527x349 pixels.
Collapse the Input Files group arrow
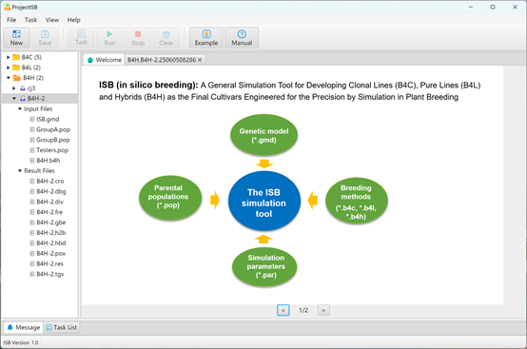(19, 108)
